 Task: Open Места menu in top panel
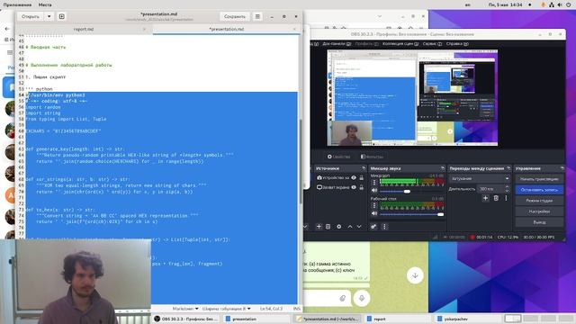(x=45, y=4)
